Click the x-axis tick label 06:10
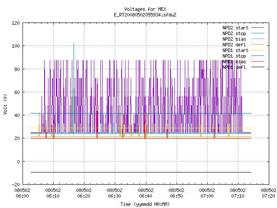The image size is (277, 208). pos(53,196)
